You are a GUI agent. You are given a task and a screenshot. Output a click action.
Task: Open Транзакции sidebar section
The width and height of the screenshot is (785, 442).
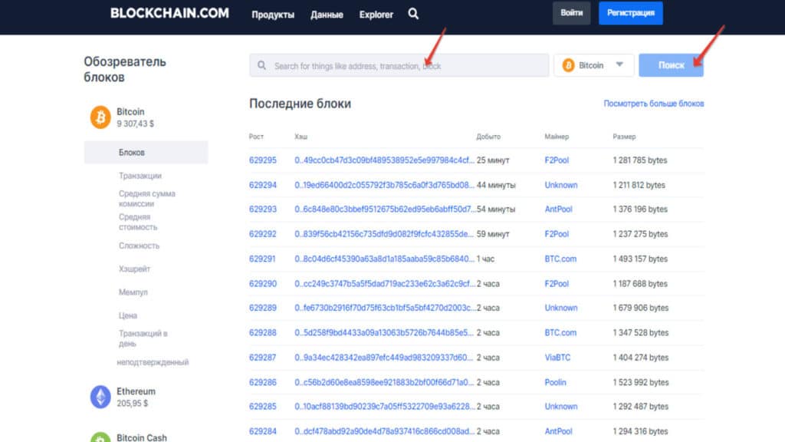(x=140, y=176)
